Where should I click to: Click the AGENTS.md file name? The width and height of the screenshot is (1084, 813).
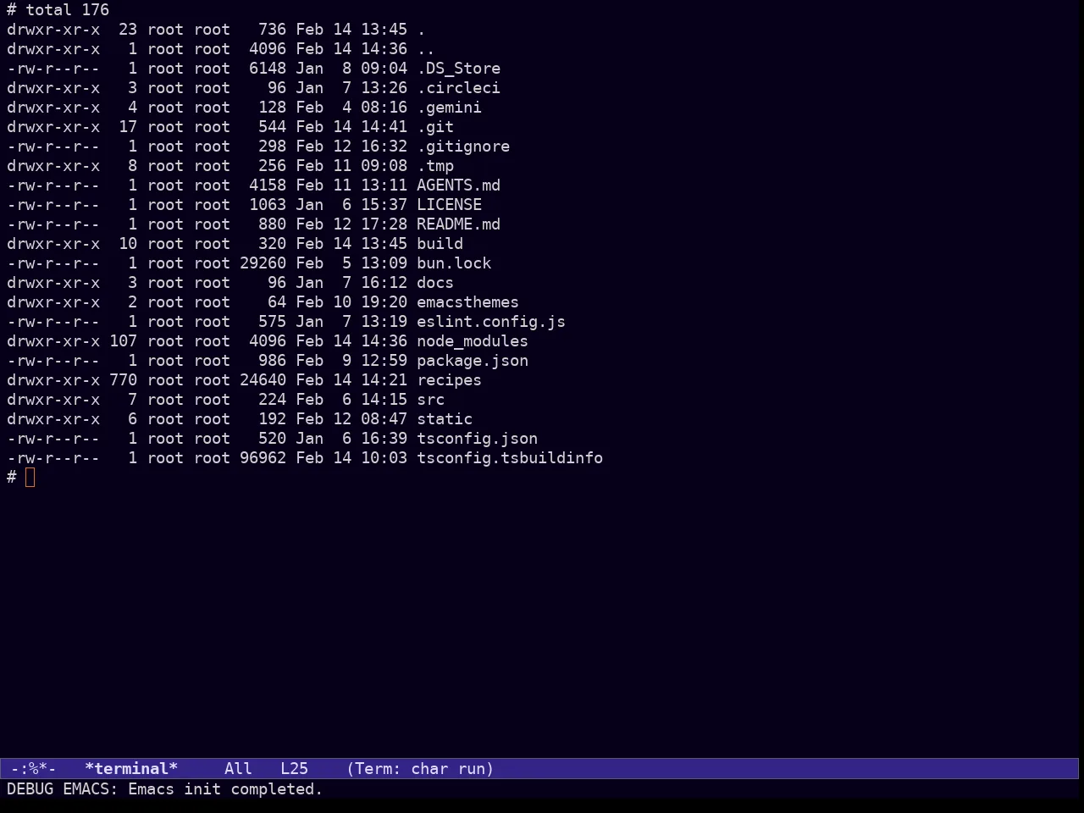(458, 185)
